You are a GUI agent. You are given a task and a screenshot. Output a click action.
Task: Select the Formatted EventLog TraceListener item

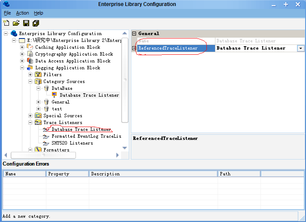point(86,136)
